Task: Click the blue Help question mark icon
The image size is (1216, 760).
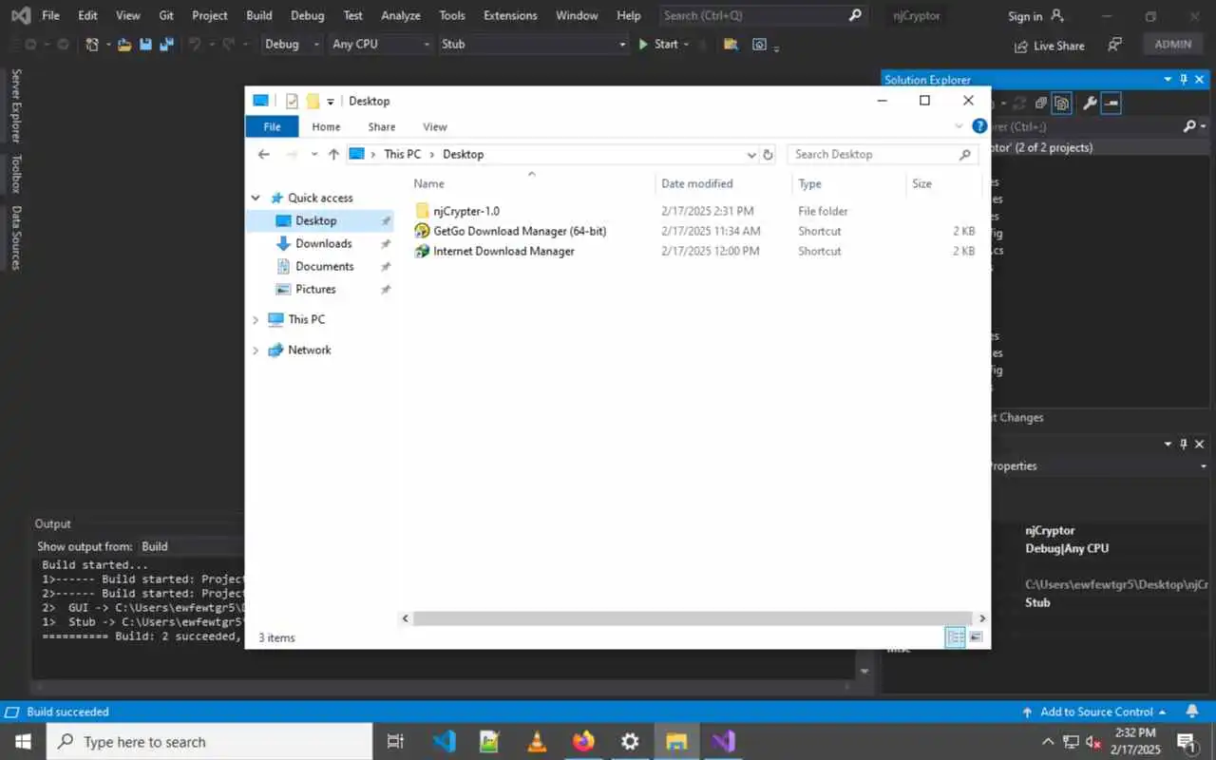Action: pyautogui.click(x=979, y=126)
